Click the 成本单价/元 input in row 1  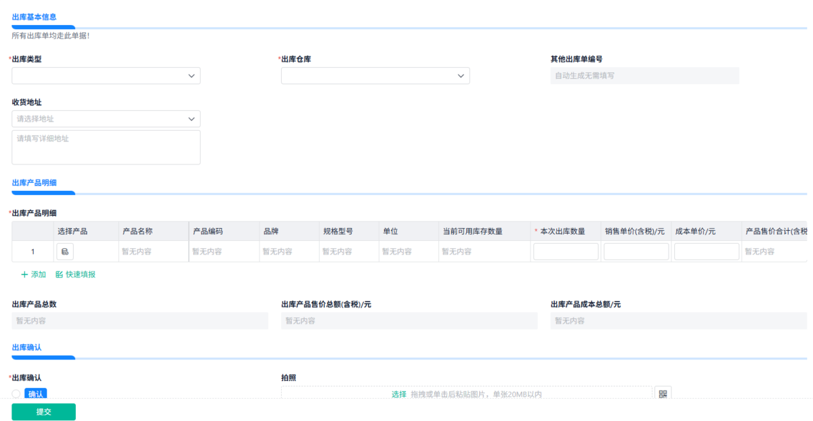(707, 252)
